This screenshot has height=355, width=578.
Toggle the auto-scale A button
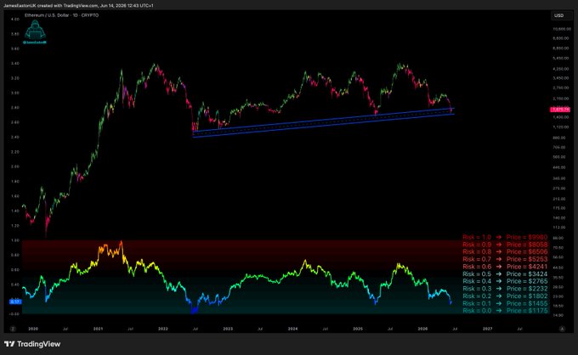click(x=562, y=329)
